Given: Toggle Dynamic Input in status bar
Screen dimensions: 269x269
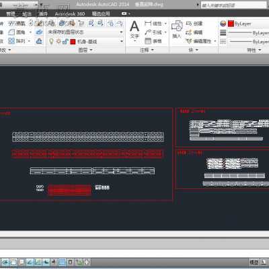Looking at the screenshot, I should 46,262.
